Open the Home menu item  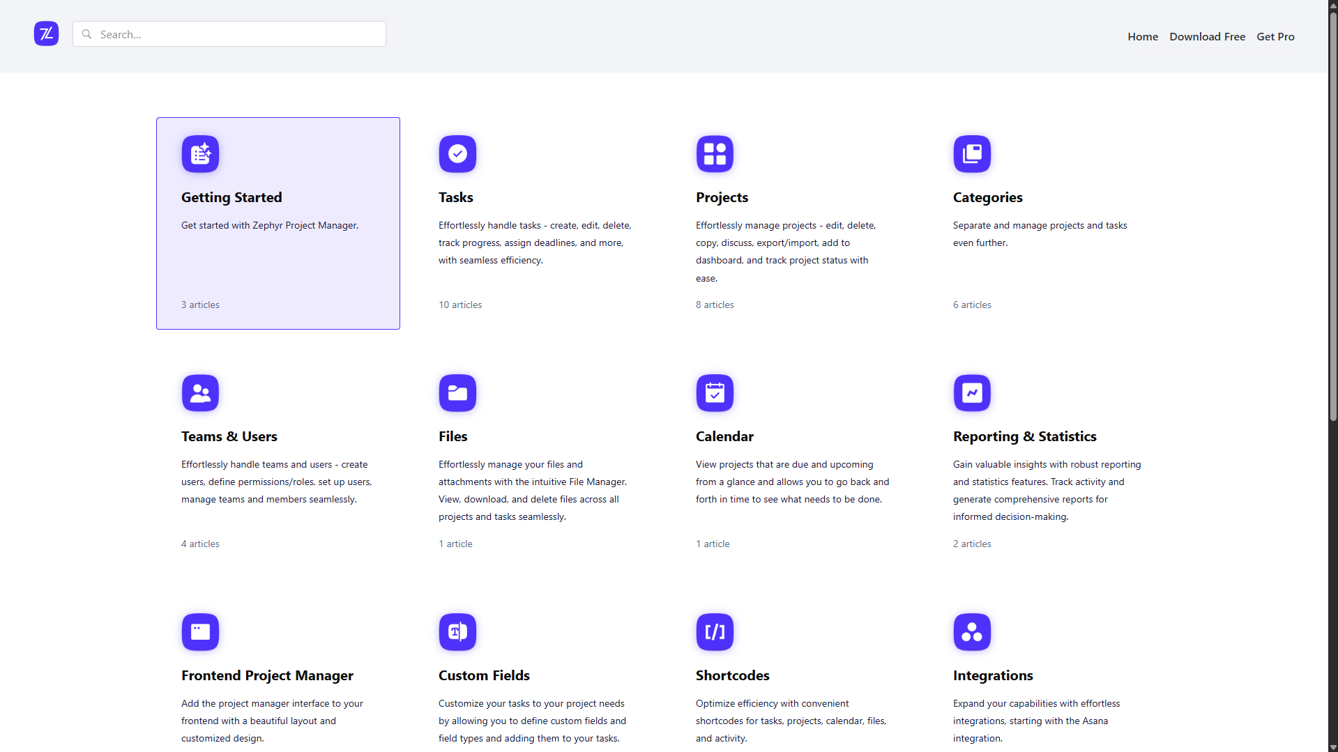coord(1142,36)
